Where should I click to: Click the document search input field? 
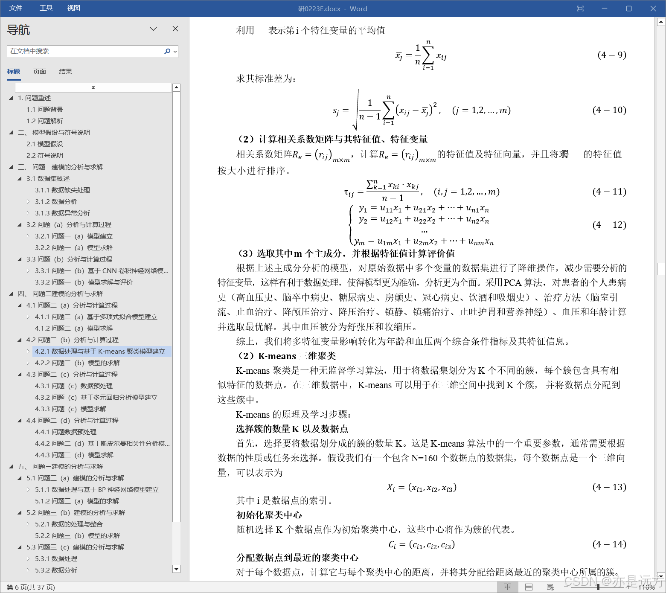coord(85,51)
